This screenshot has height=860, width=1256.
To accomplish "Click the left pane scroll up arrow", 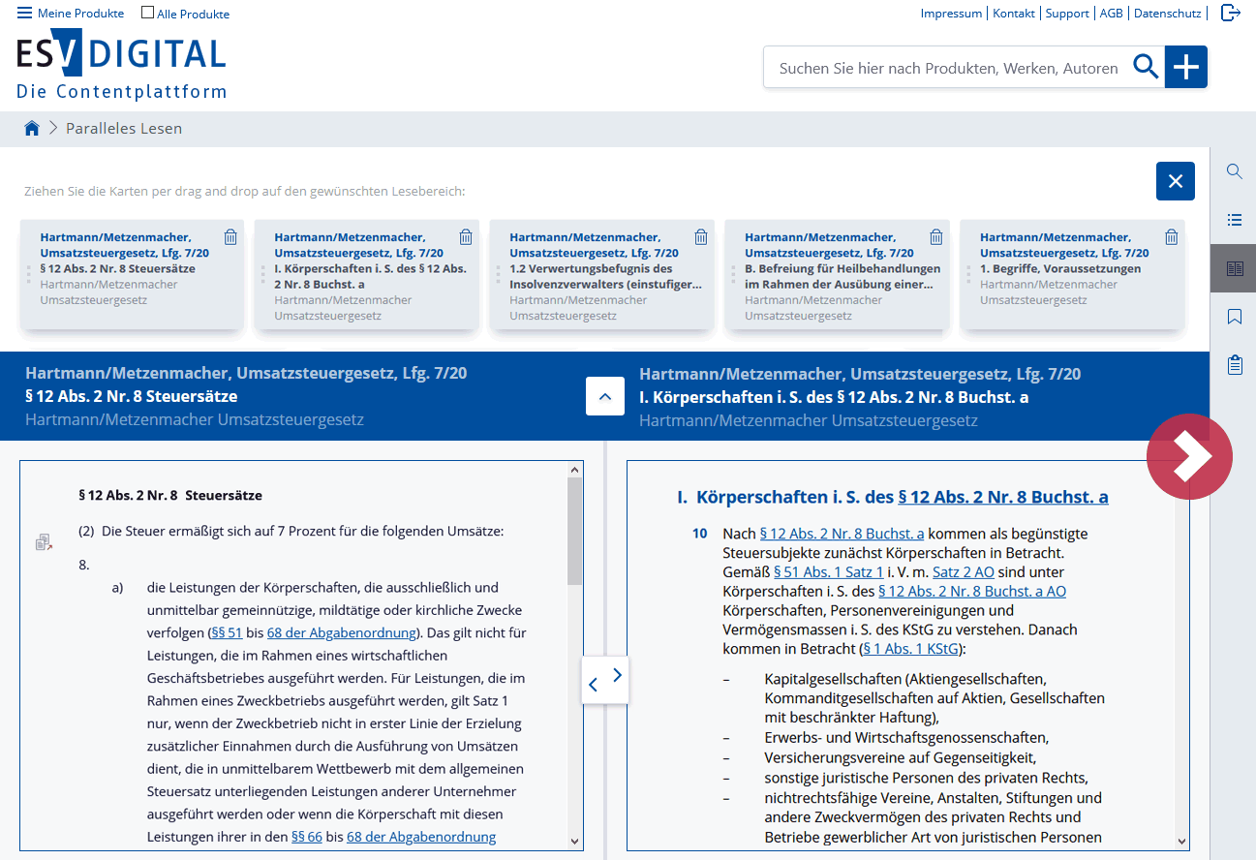I will [575, 470].
